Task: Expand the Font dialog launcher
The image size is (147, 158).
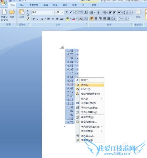Action: [87, 24]
